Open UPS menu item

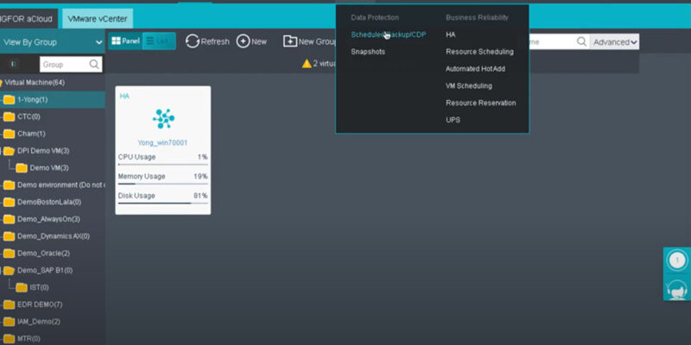(x=453, y=120)
